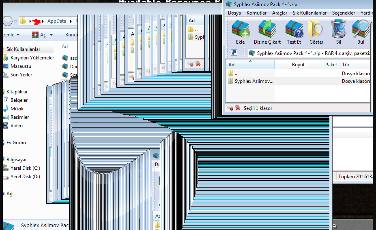Open Yerel Disk (D:) in sidebar
This screenshot has height=230, width=376.
pos(25,177)
